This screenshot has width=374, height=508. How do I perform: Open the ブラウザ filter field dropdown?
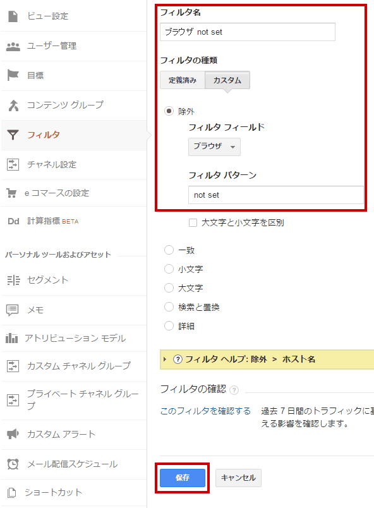tap(214, 147)
